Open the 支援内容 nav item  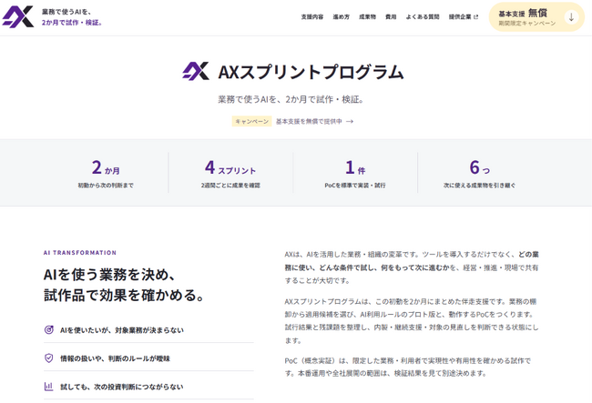[311, 17]
